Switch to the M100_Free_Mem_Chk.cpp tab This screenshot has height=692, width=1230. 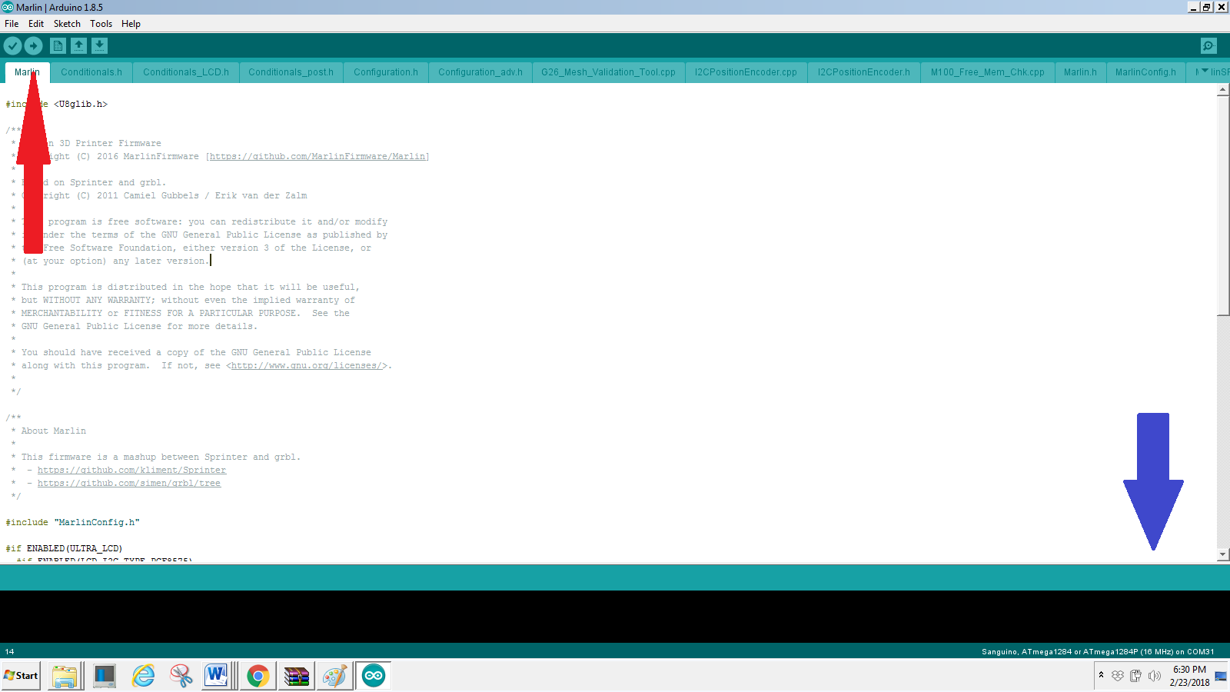point(988,72)
